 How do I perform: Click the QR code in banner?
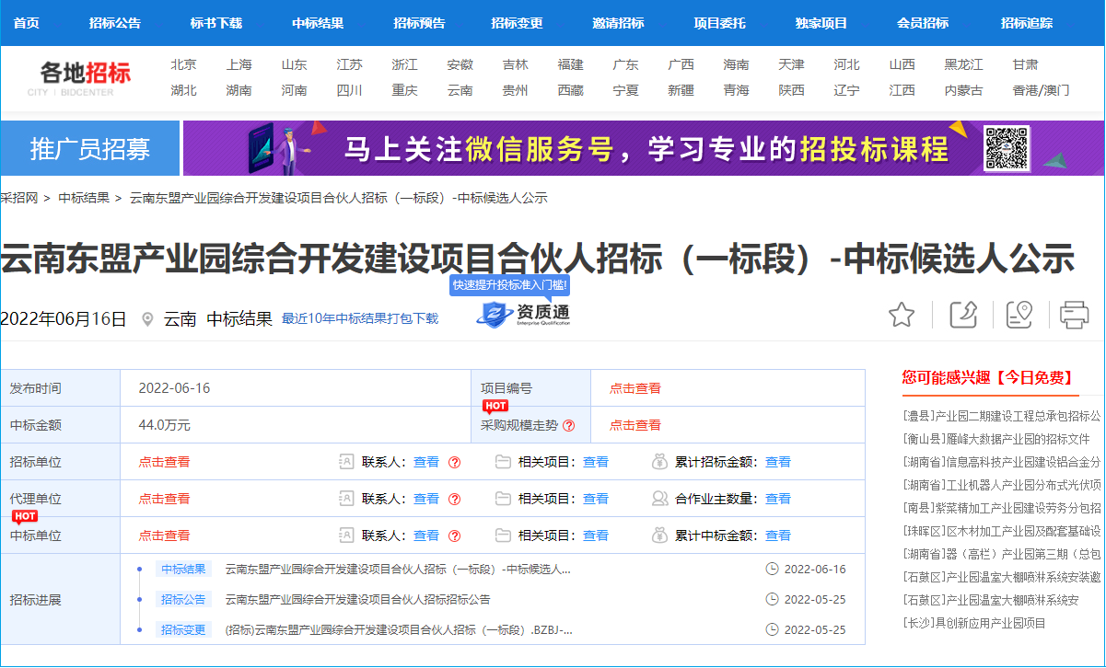1006,148
